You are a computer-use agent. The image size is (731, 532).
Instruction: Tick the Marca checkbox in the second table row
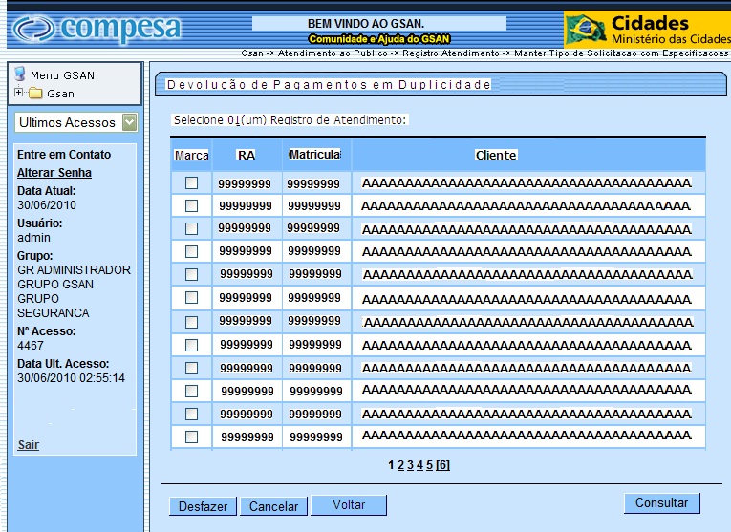pos(192,206)
